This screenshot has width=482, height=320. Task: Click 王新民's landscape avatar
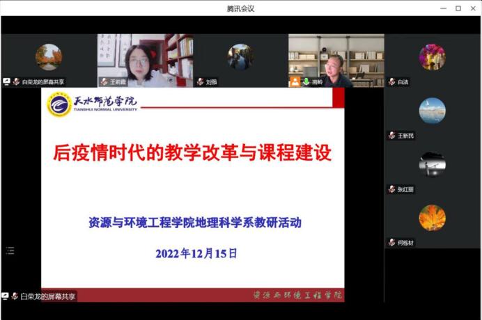[x=432, y=111]
